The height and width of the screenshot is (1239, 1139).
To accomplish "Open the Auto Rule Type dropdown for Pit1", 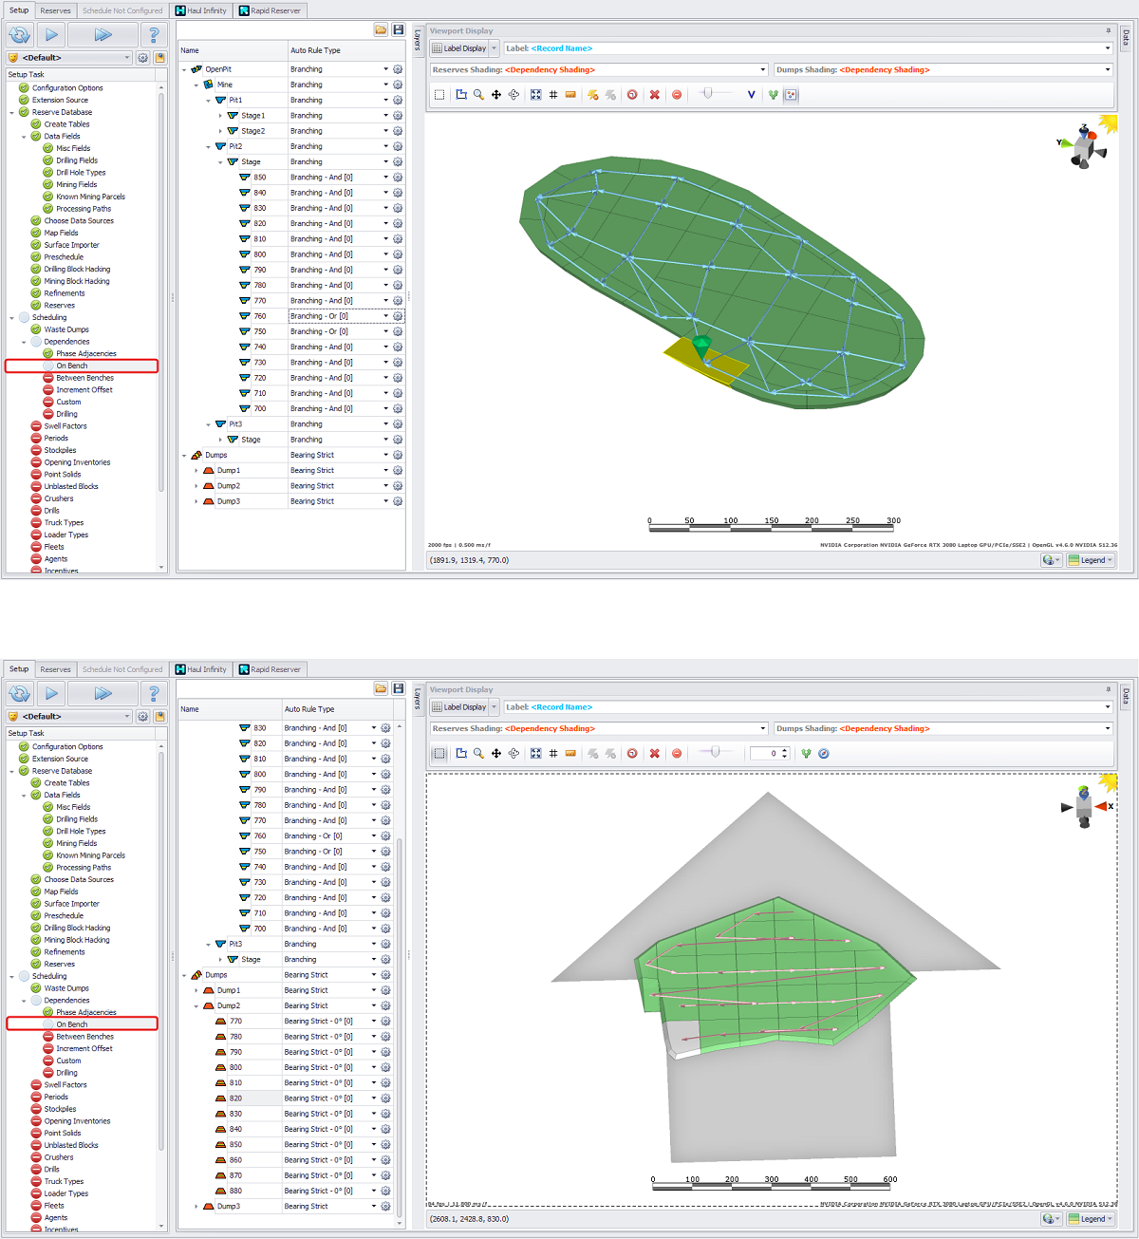I will click(385, 101).
